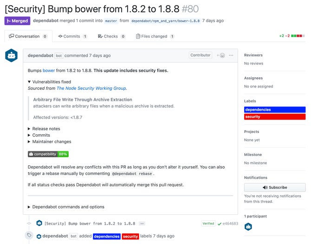Switch to the Files changed tab
This screenshot has height=244, width=311.
pyautogui.click(x=155, y=37)
